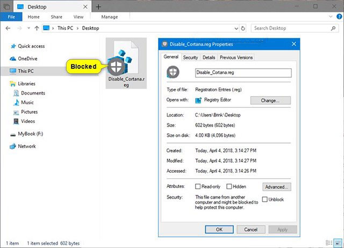Close the Disable_Cortana.reg Properties dialog
This screenshot has height=248, width=344.
(294, 44)
